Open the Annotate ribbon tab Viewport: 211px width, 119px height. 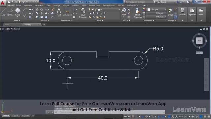tap(28, 5)
